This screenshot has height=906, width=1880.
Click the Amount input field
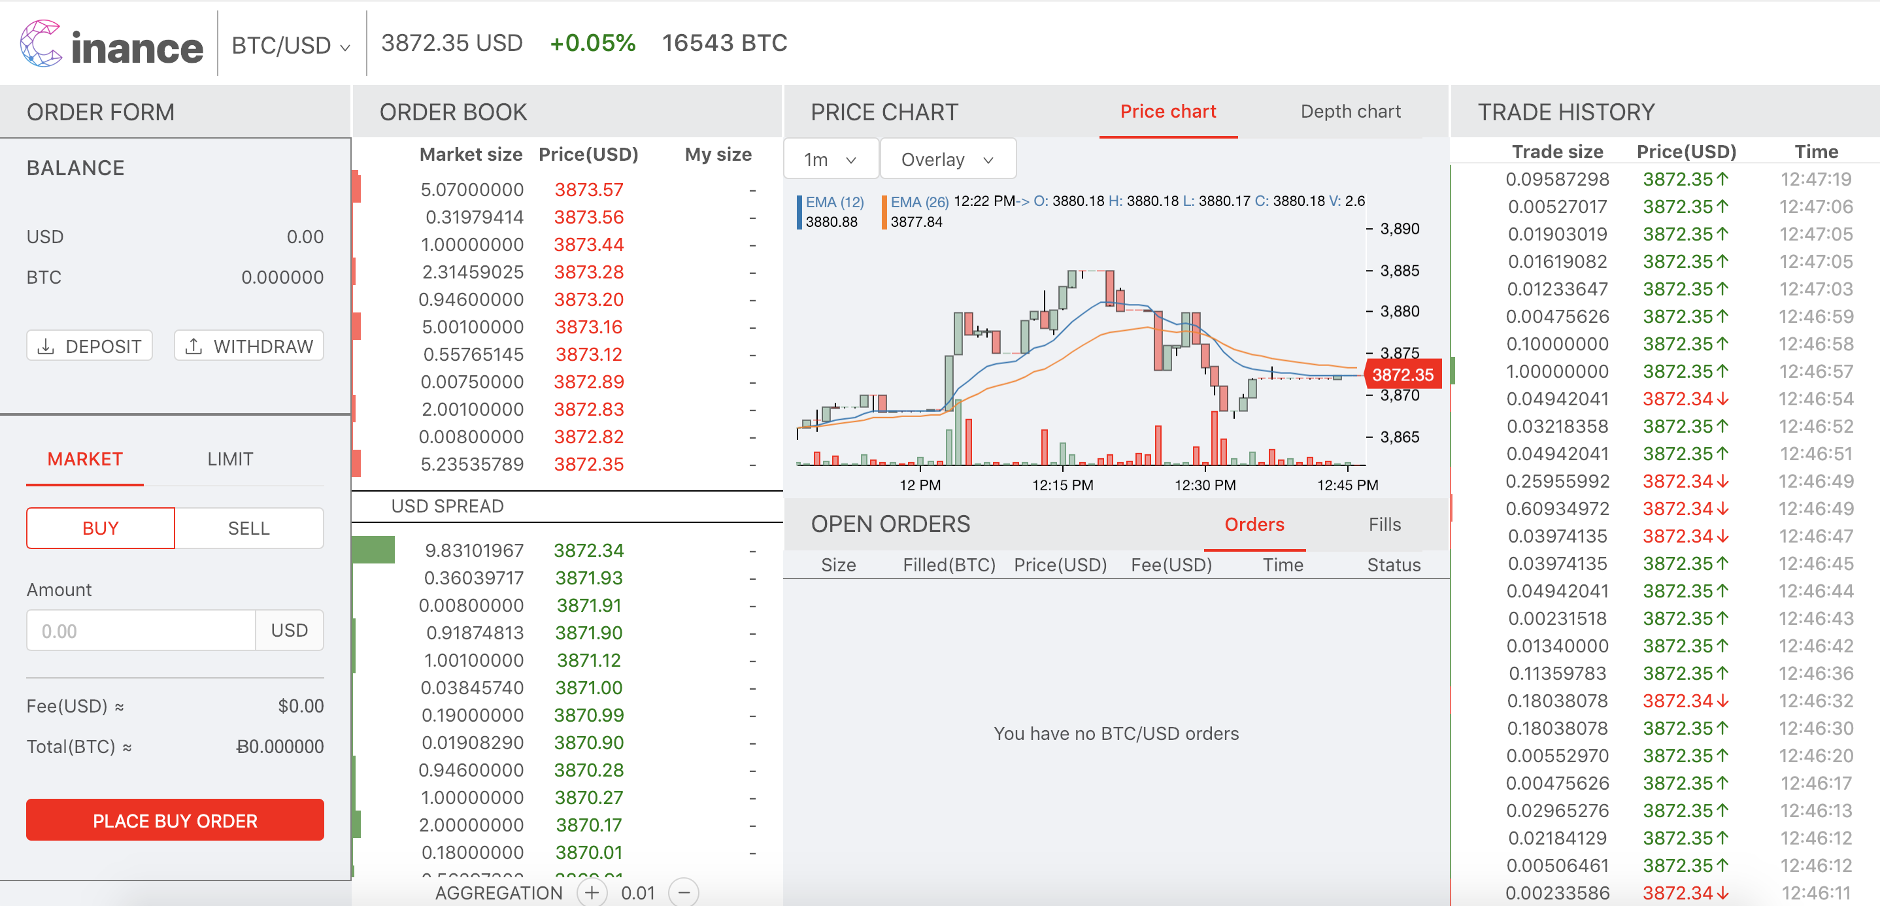[x=141, y=631]
